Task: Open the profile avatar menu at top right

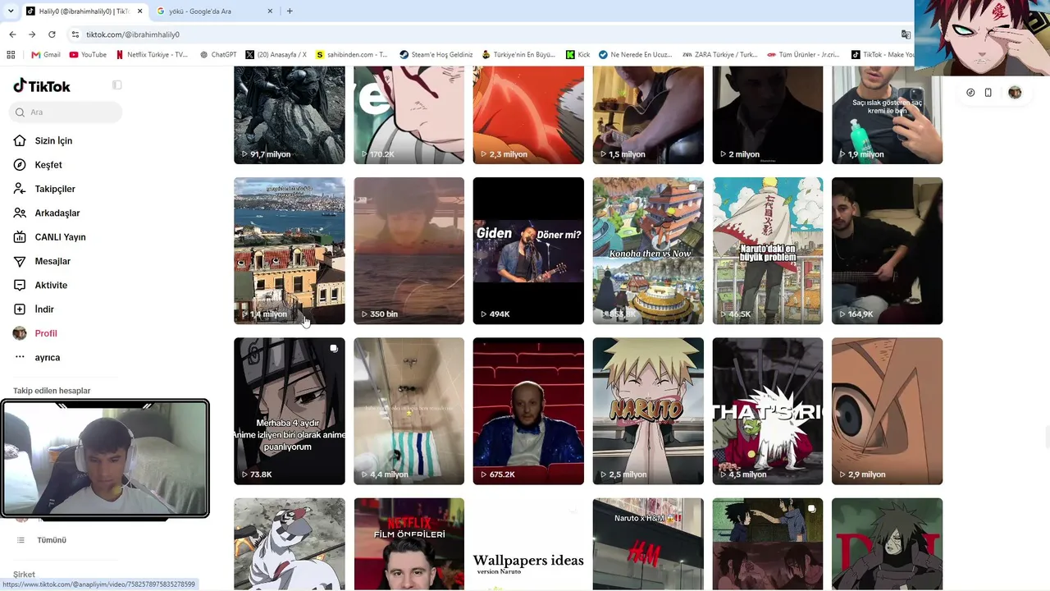Action: pyautogui.click(x=1015, y=93)
